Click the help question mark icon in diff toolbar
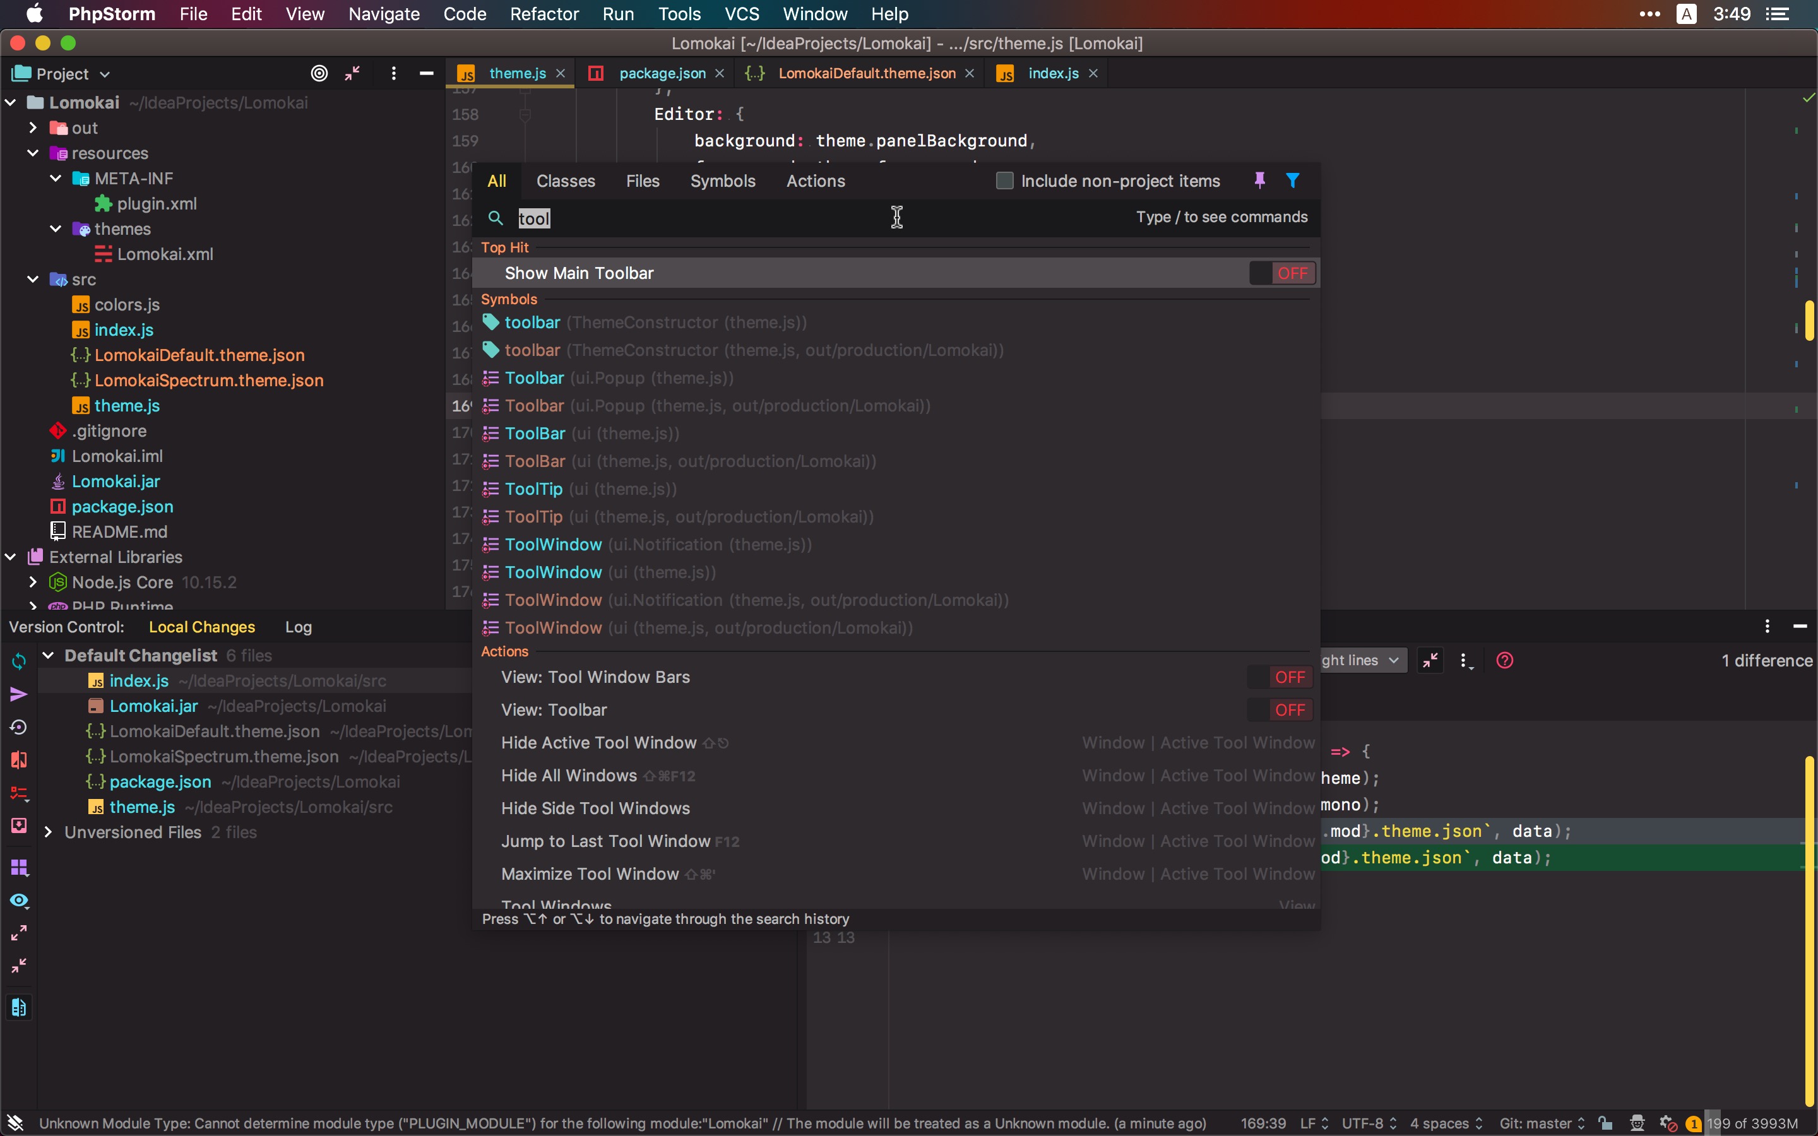Screen dimensions: 1818x1136 1504,660
